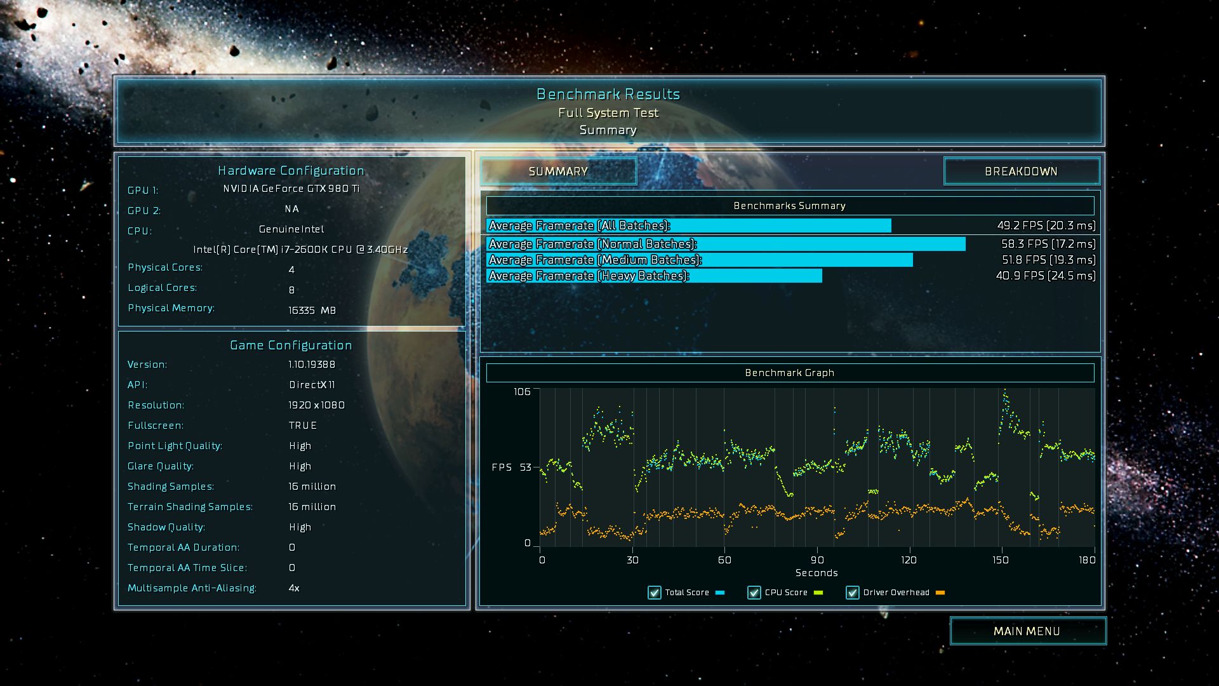Click the Physical Memory 16335 MB value
Viewport: 1219px width, 686px height.
312,311
